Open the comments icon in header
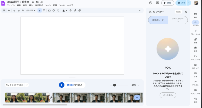Image resolution: width=202 pixels, height=108 pixels. point(157,3)
